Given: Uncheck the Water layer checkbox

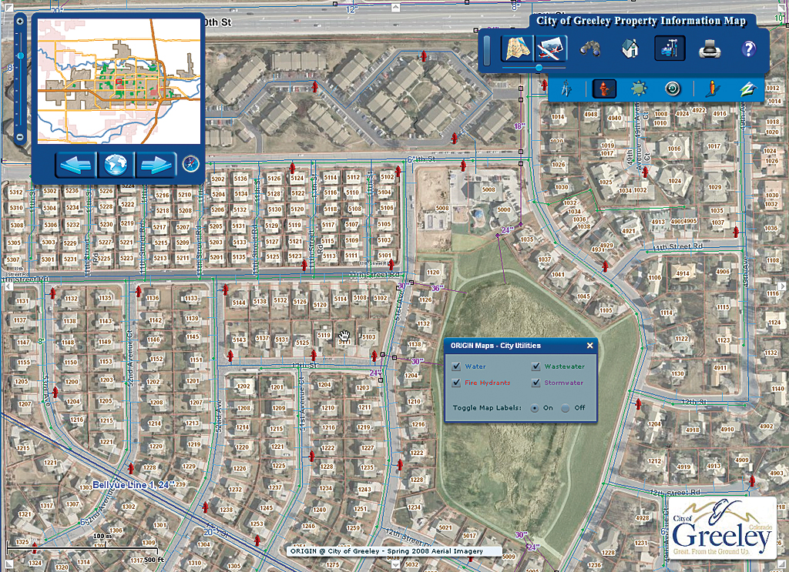Looking at the screenshot, I should pos(456,366).
